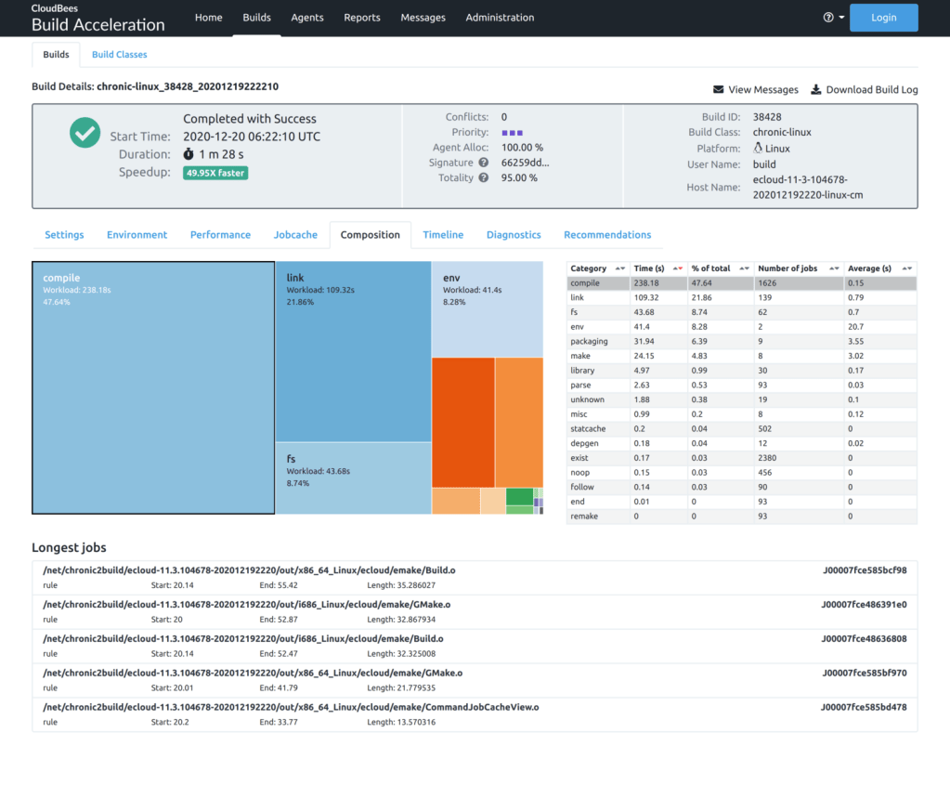Open the Timeline tab
The image size is (950, 811).
click(x=443, y=235)
